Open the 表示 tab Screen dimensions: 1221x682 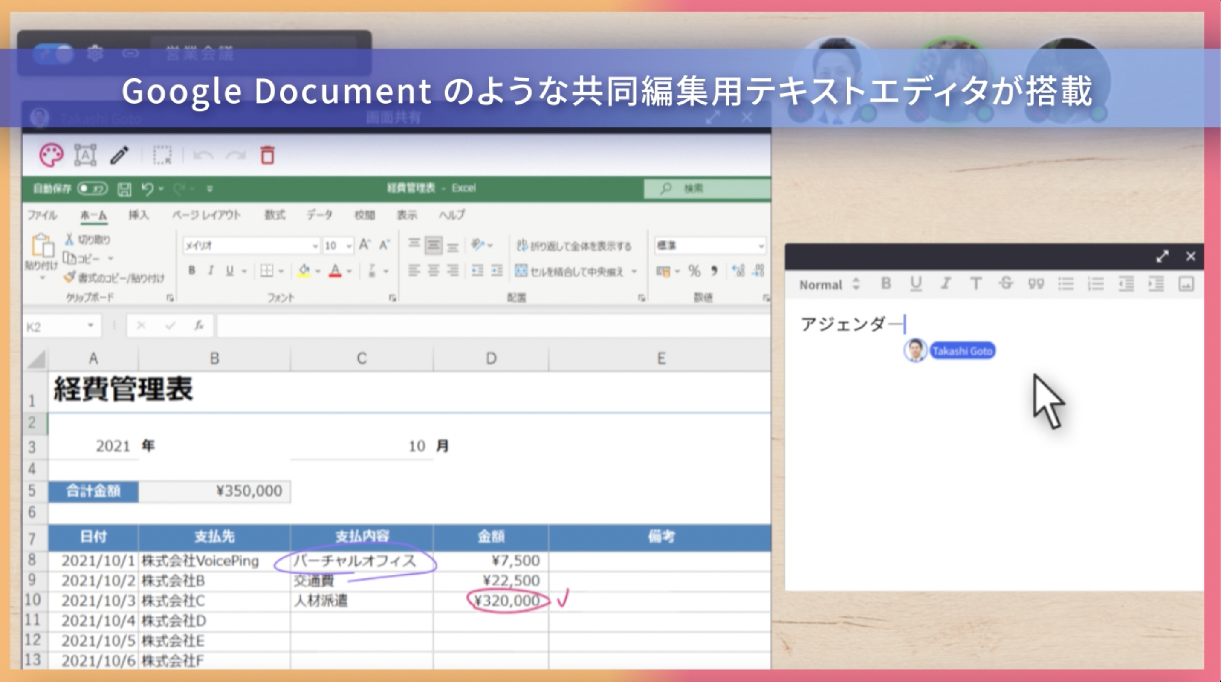407,215
